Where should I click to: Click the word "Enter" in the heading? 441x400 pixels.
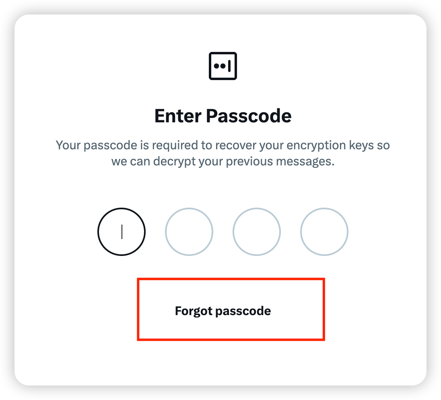[x=177, y=116]
